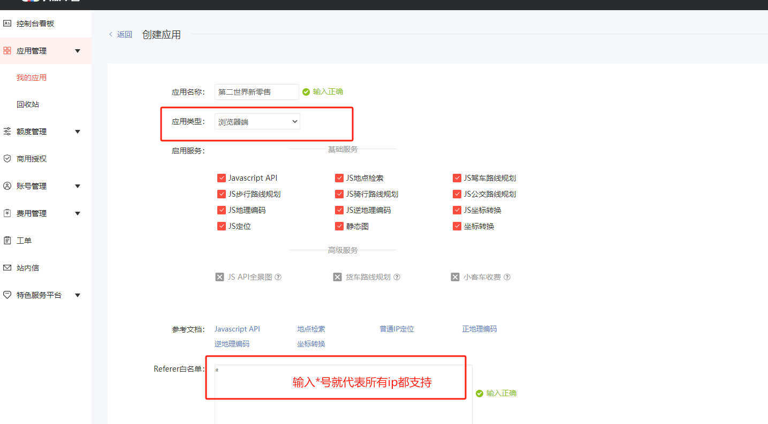The width and height of the screenshot is (768, 424).
Task: Click the 商用授权 shield icon
Action: pos(7,159)
